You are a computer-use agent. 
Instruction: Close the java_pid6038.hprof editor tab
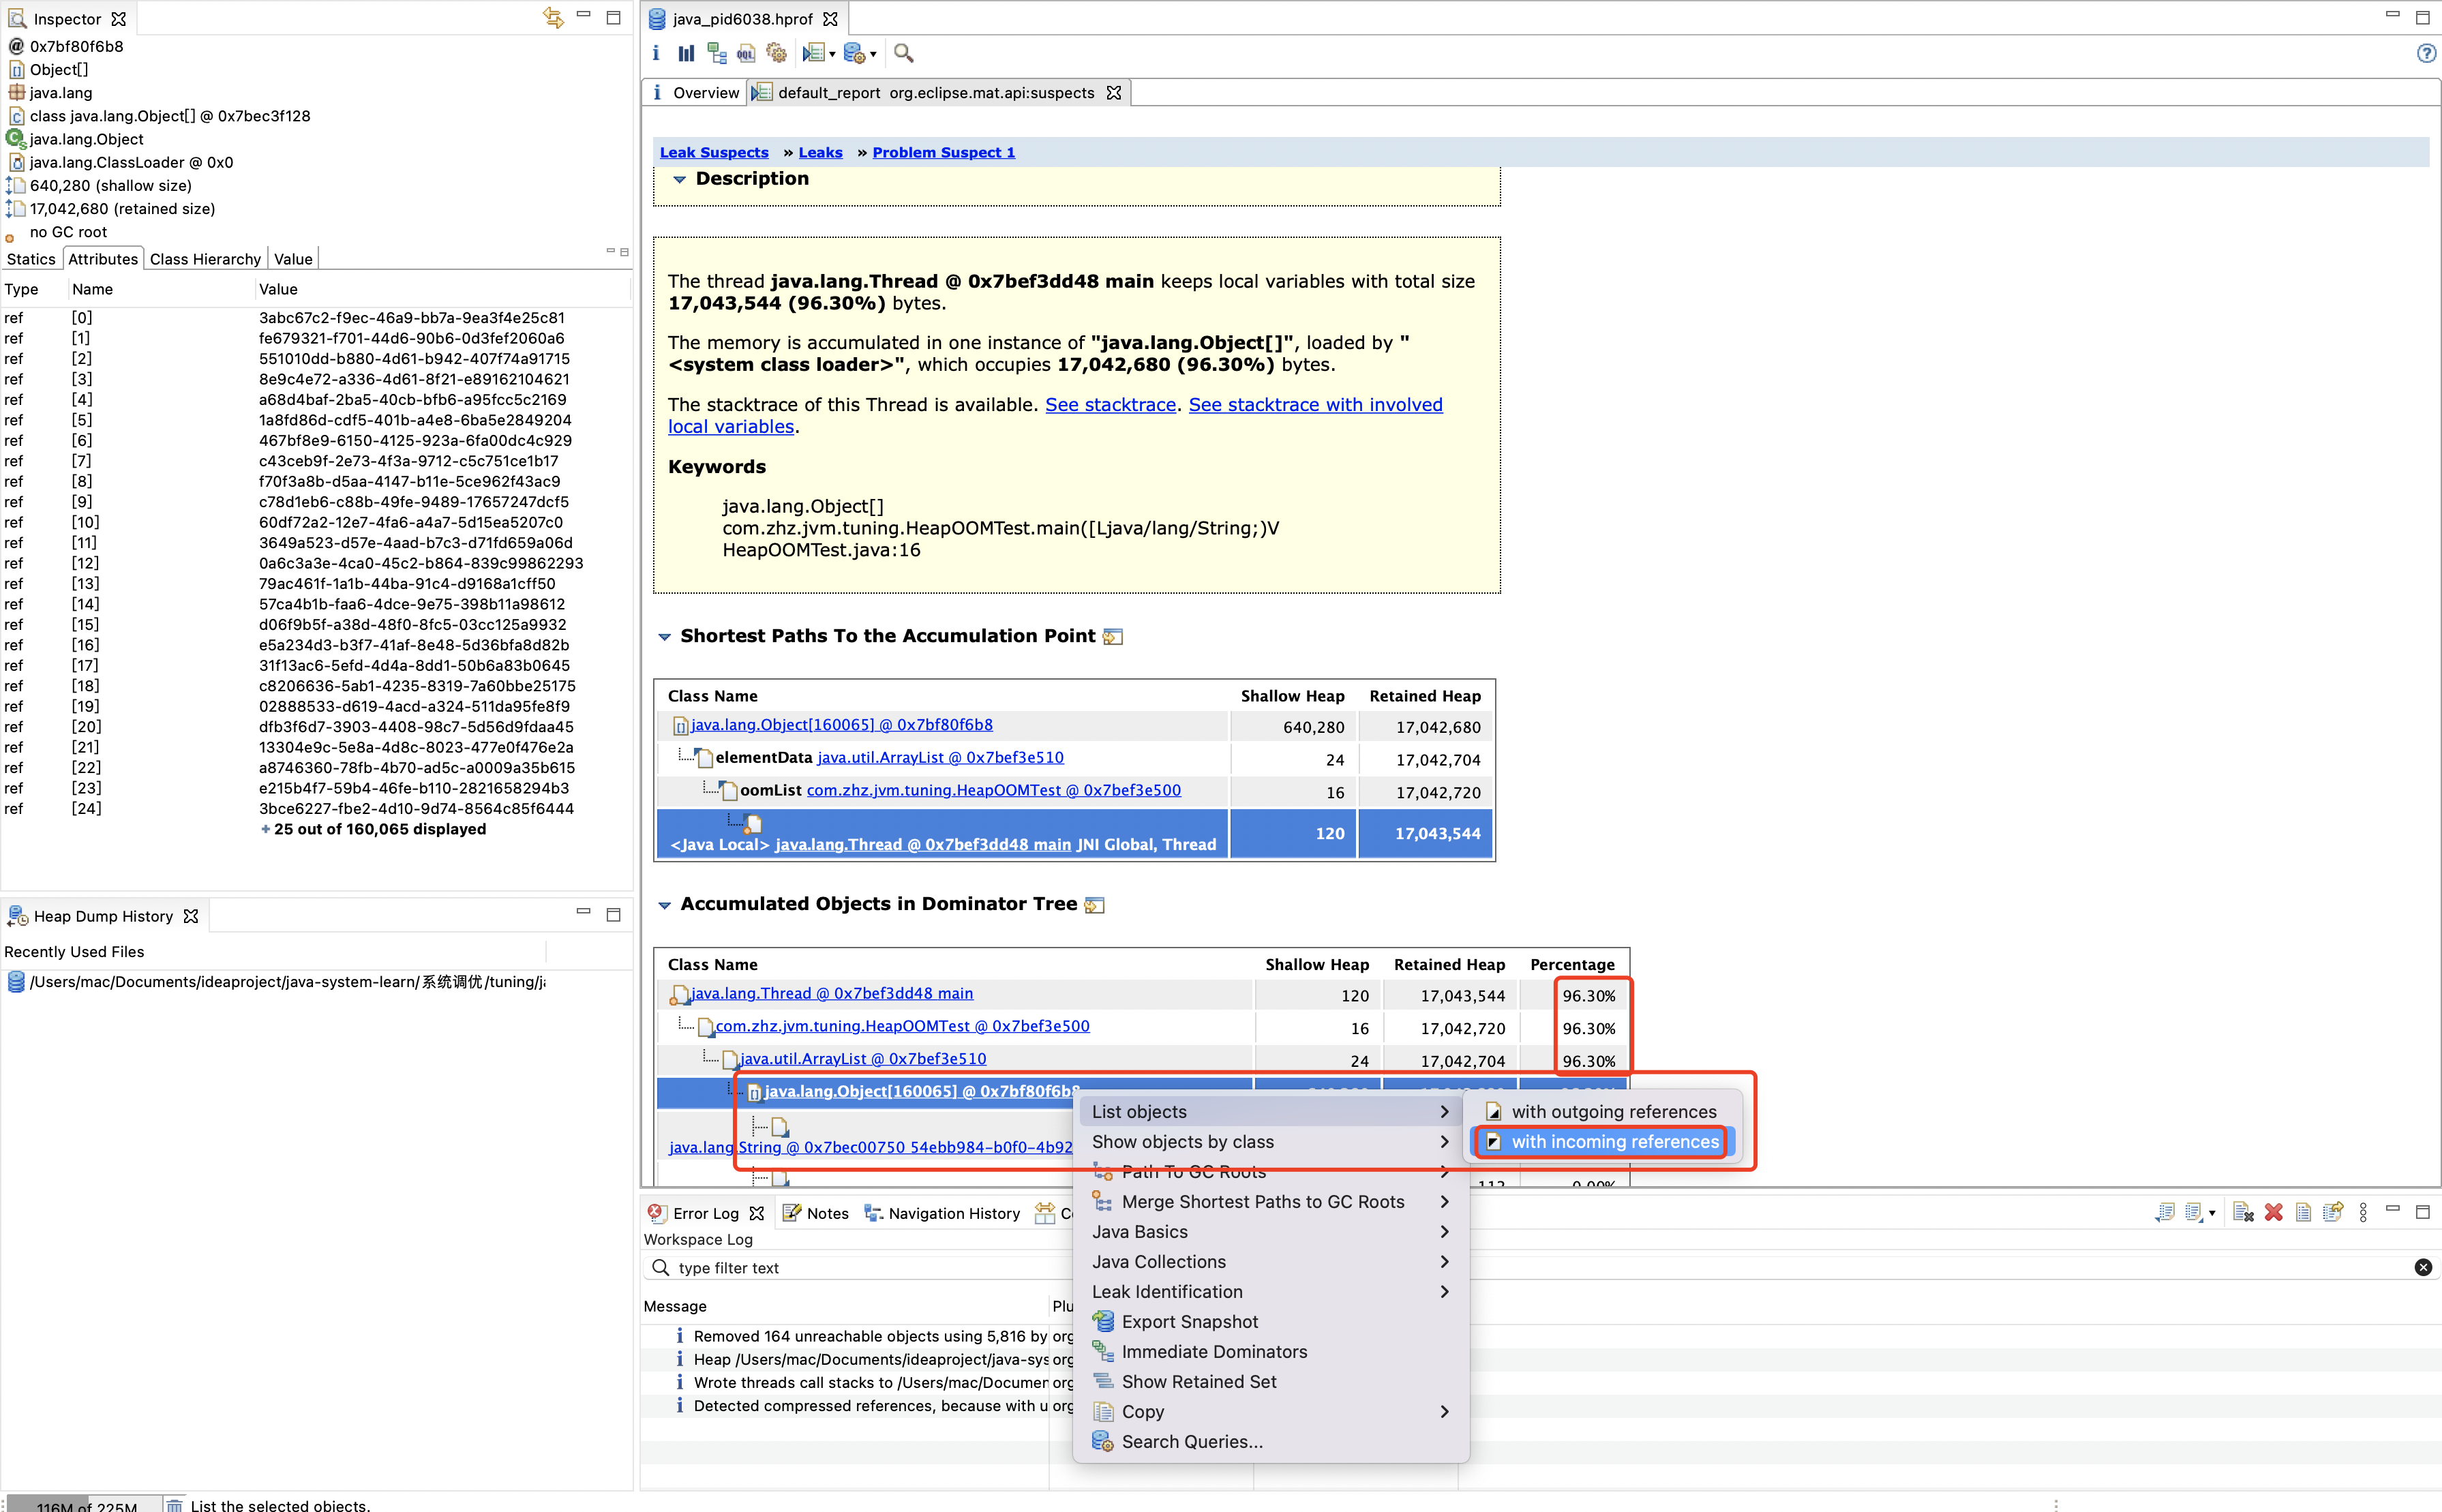(830, 19)
